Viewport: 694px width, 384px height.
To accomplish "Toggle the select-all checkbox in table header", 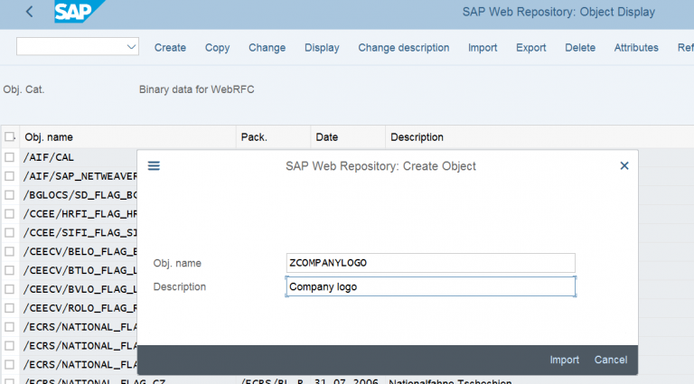I will (9, 137).
